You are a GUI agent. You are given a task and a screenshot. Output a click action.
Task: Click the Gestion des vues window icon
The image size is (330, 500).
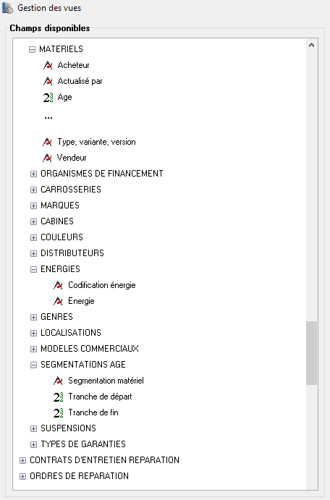point(8,8)
